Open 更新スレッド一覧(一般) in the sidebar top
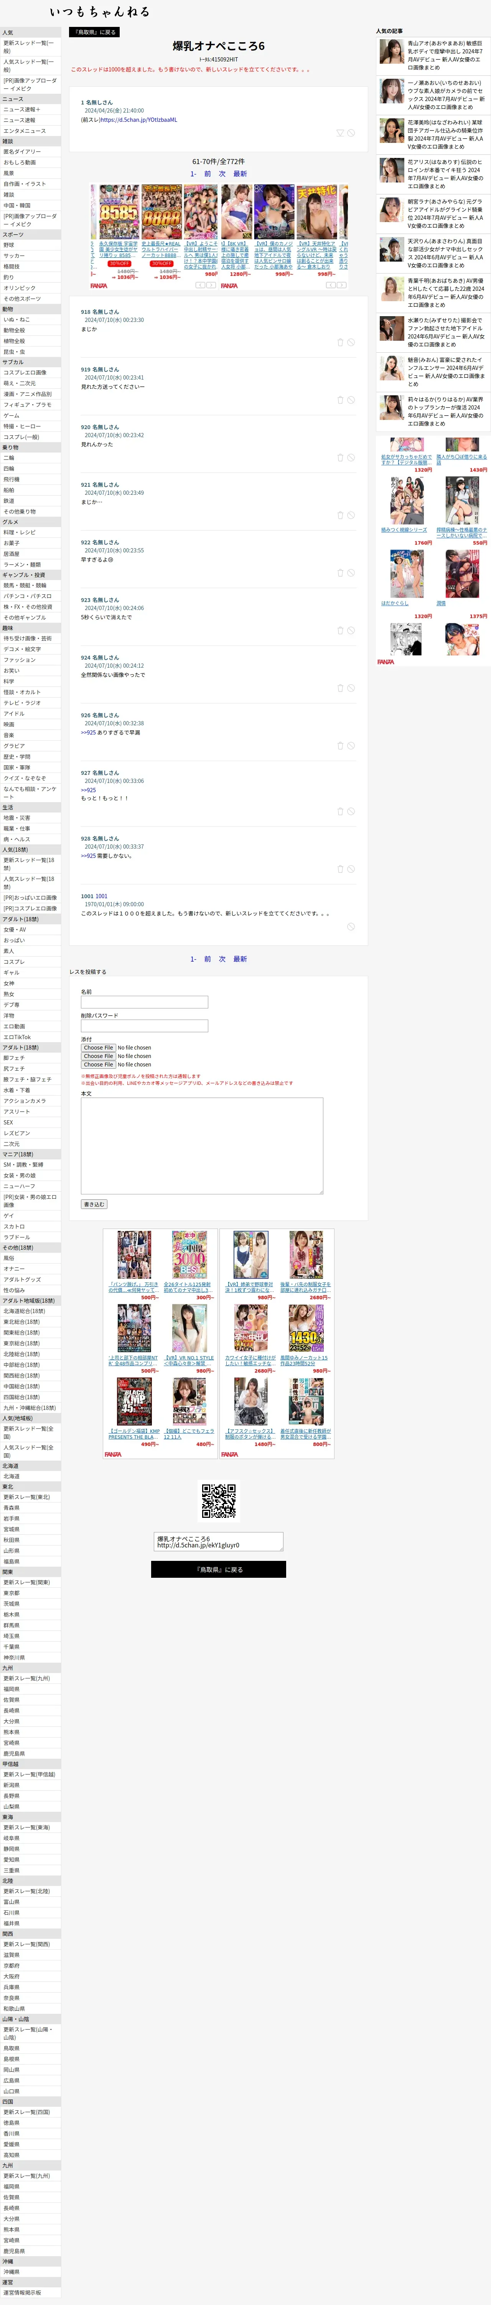The height and width of the screenshot is (2305, 491). coord(30,46)
